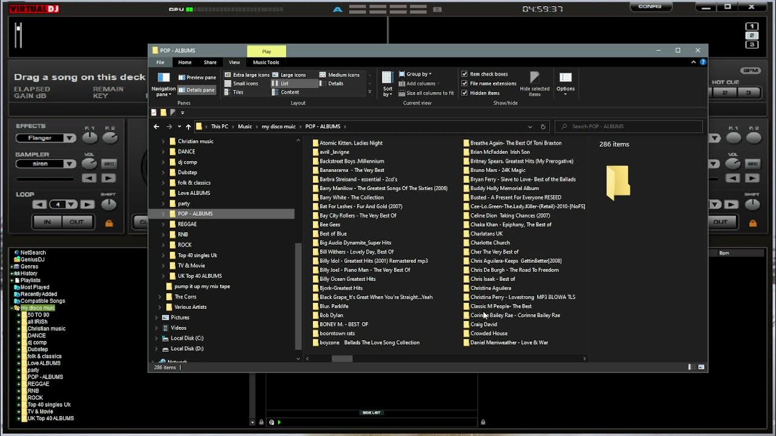Click the Search POP - ALBUMS field
This screenshot has height=436, width=776.
coord(629,127)
